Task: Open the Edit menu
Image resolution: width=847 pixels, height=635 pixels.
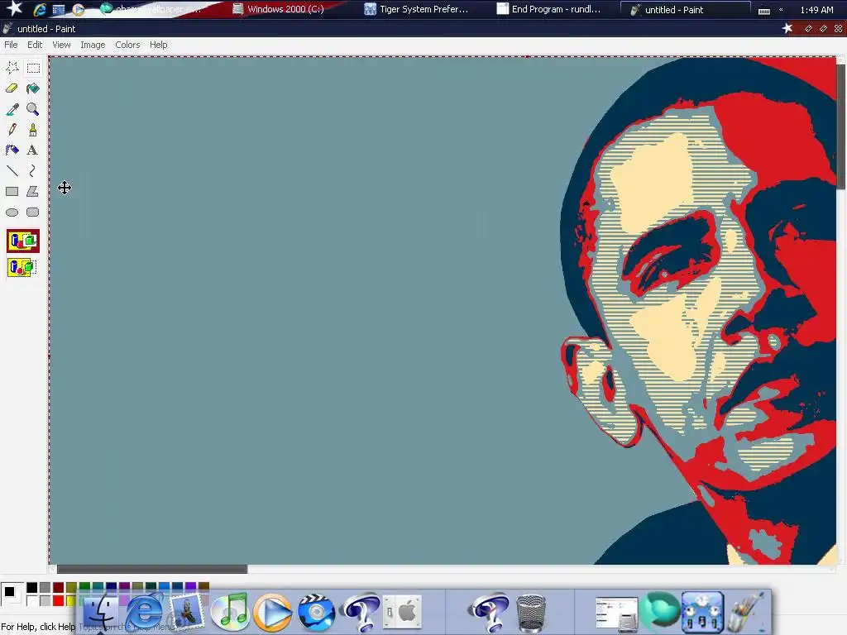Action: pyautogui.click(x=35, y=45)
